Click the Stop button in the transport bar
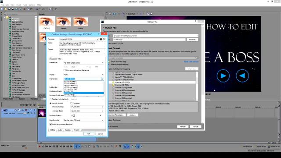This screenshot has width=281, height=158. 57,146
